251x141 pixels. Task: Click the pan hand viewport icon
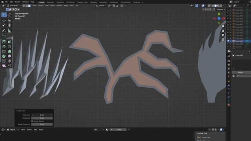(x=223, y=31)
